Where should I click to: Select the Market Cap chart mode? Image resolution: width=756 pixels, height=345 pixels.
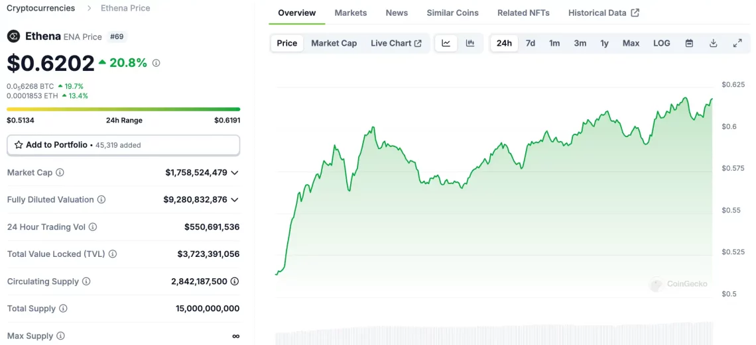tap(334, 43)
